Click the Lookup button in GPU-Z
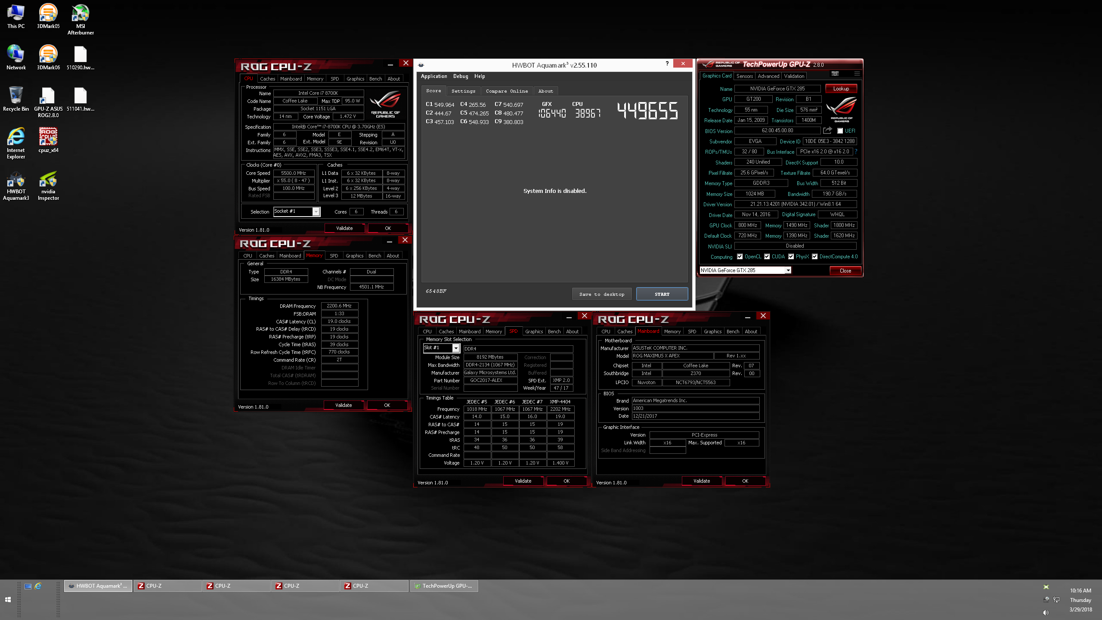This screenshot has height=620, width=1102. pos(841,88)
